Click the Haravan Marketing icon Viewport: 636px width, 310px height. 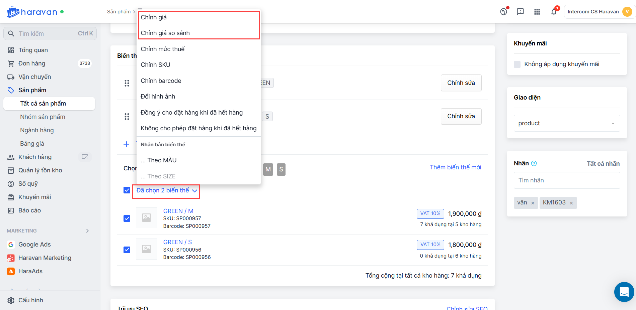[11, 258]
